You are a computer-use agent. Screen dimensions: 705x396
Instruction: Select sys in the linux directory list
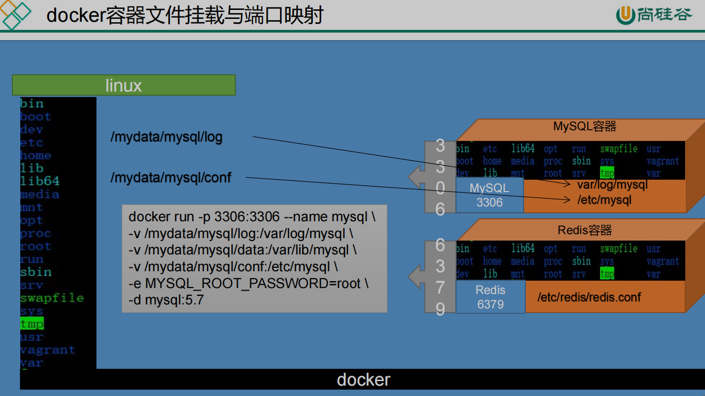tap(32, 311)
